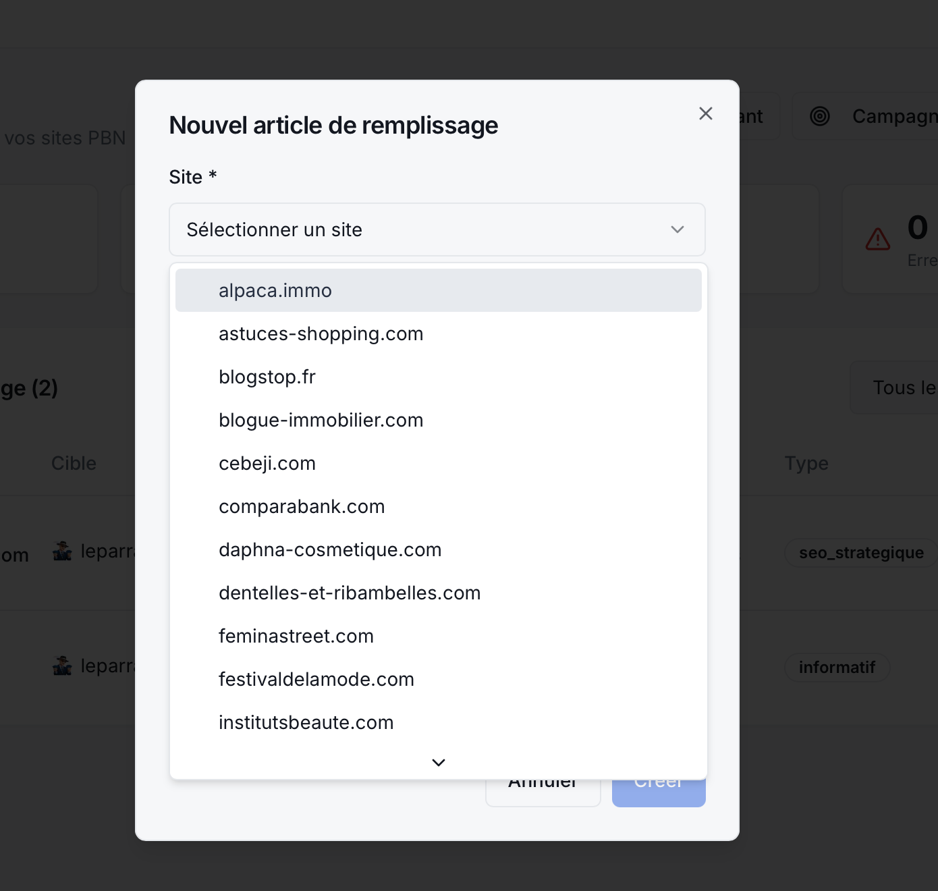
Task: Select cebeji.com site option
Action: (x=267, y=463)
